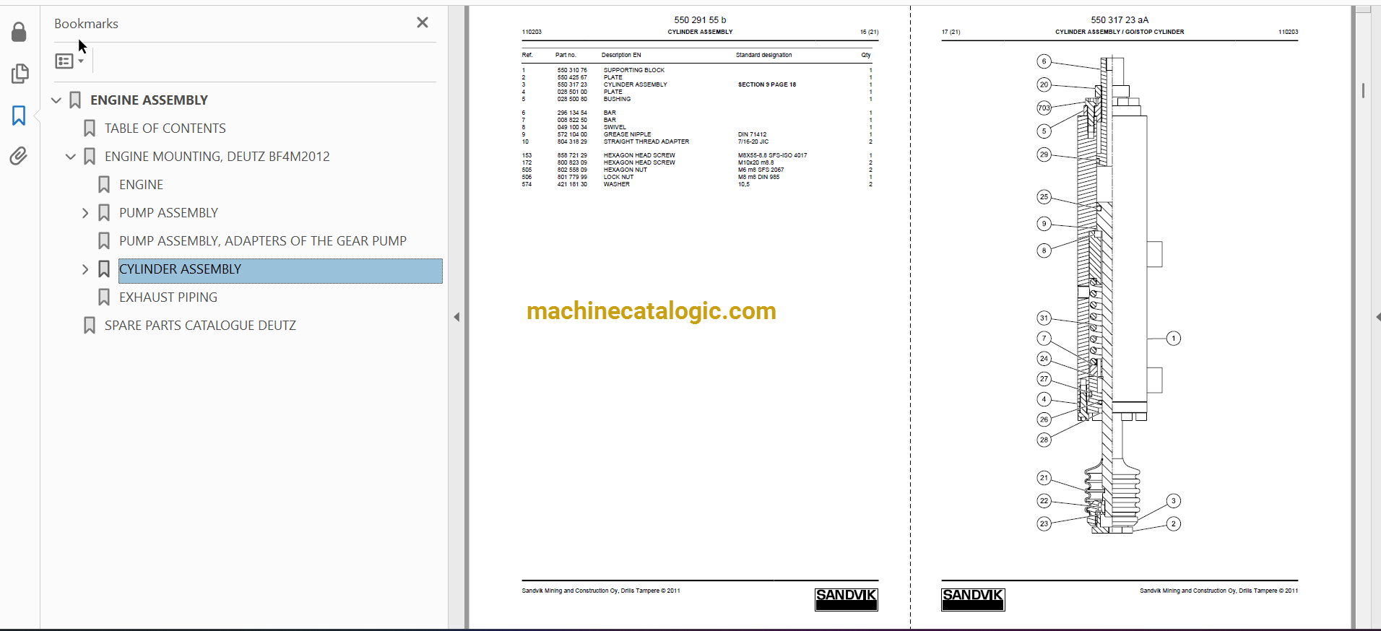Select the highlighted CYLINDER ASSEMBLY bookmark
Viewport: 1381px width, 631px height.
coord(280,269)
